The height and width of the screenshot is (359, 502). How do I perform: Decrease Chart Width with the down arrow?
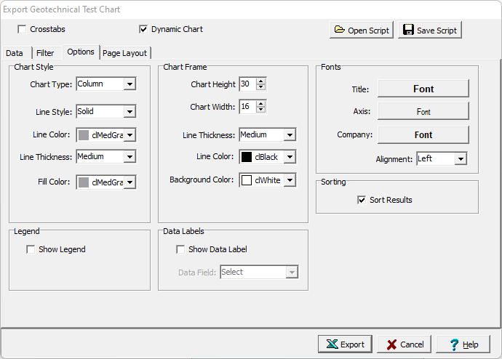261,110
